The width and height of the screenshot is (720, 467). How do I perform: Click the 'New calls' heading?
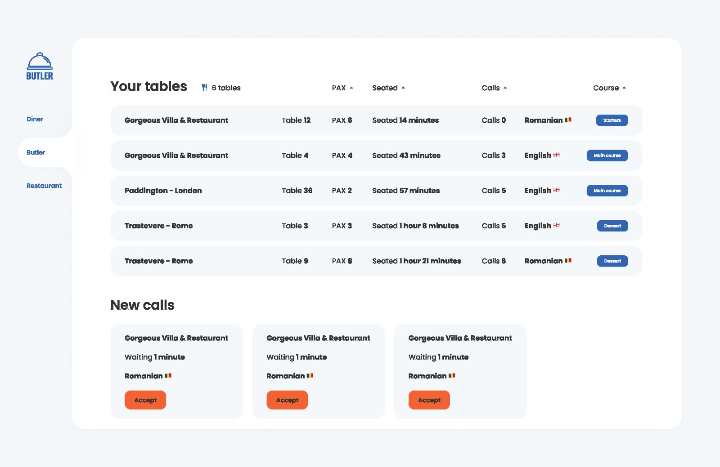coord(142,305)
